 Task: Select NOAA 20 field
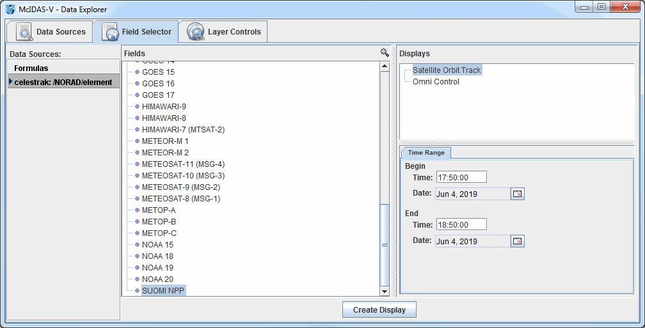pyautogui.click(x=157, y=279)
